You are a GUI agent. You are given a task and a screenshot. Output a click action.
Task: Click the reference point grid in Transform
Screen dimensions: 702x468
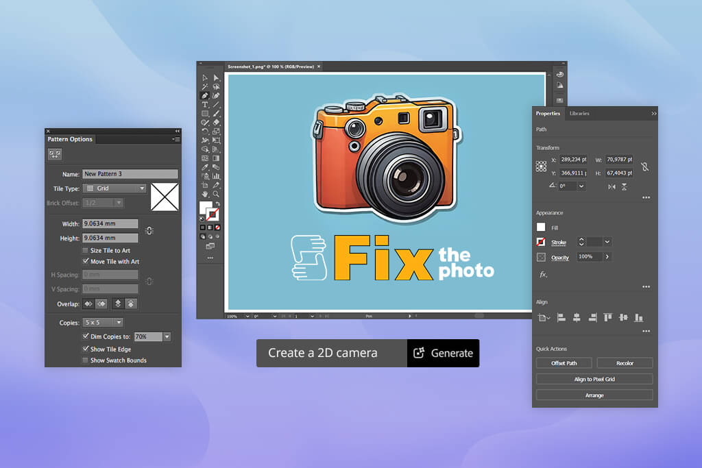coord(541,167)
